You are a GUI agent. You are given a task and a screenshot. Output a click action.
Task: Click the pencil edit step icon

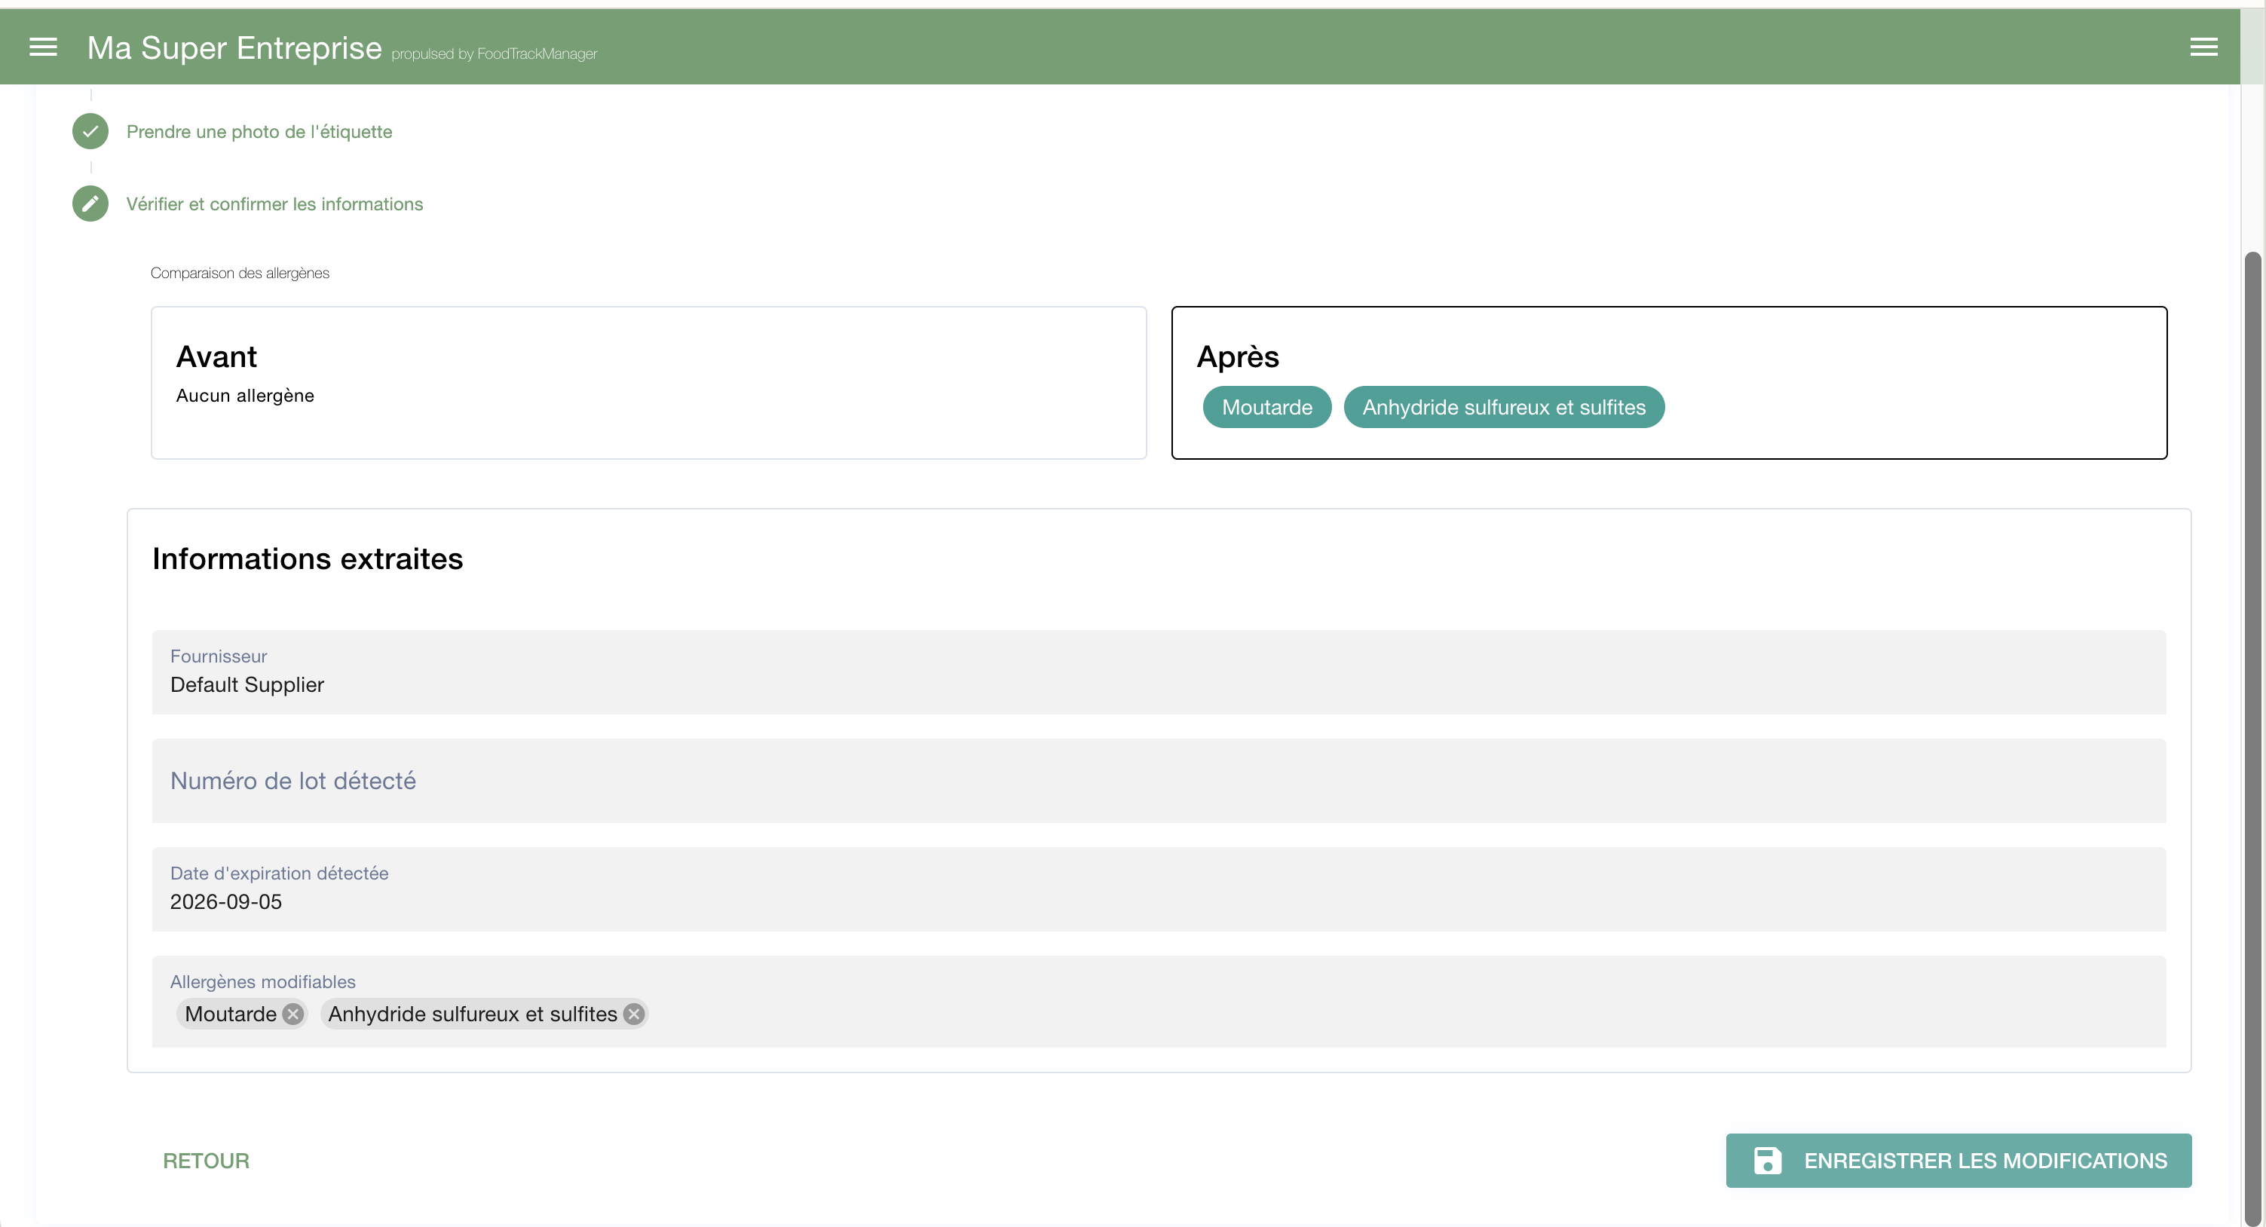(90, 204)
